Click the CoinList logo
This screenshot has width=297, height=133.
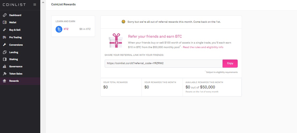tap(15, 5)
